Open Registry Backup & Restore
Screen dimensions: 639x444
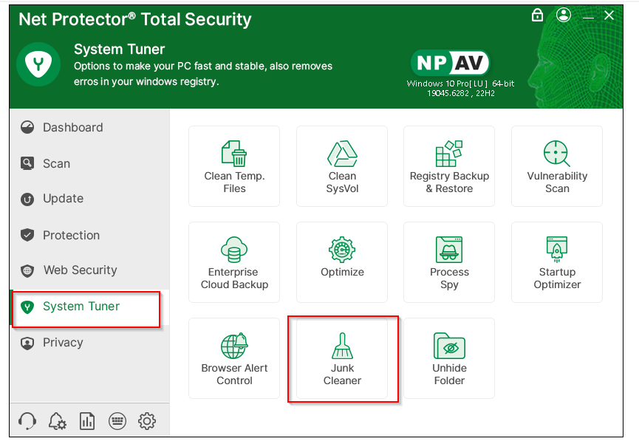pyautogui.click(x=449, y=166)
